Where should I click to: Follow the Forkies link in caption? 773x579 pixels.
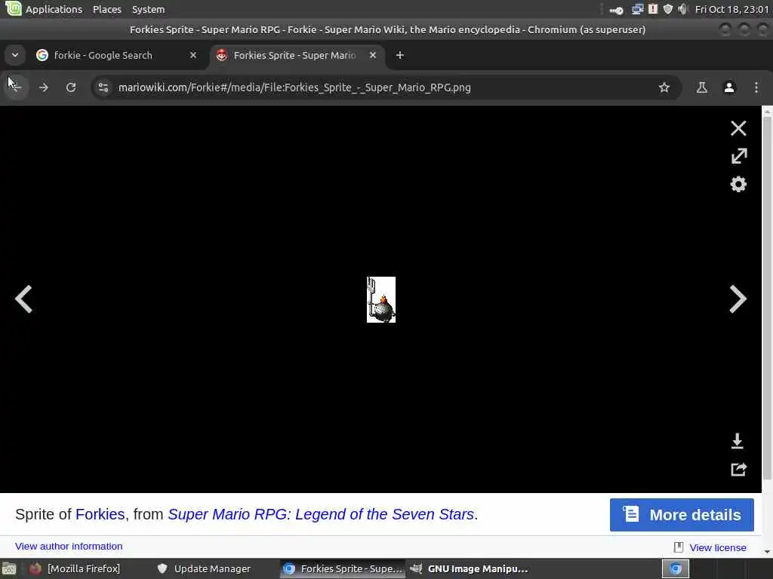100,514
